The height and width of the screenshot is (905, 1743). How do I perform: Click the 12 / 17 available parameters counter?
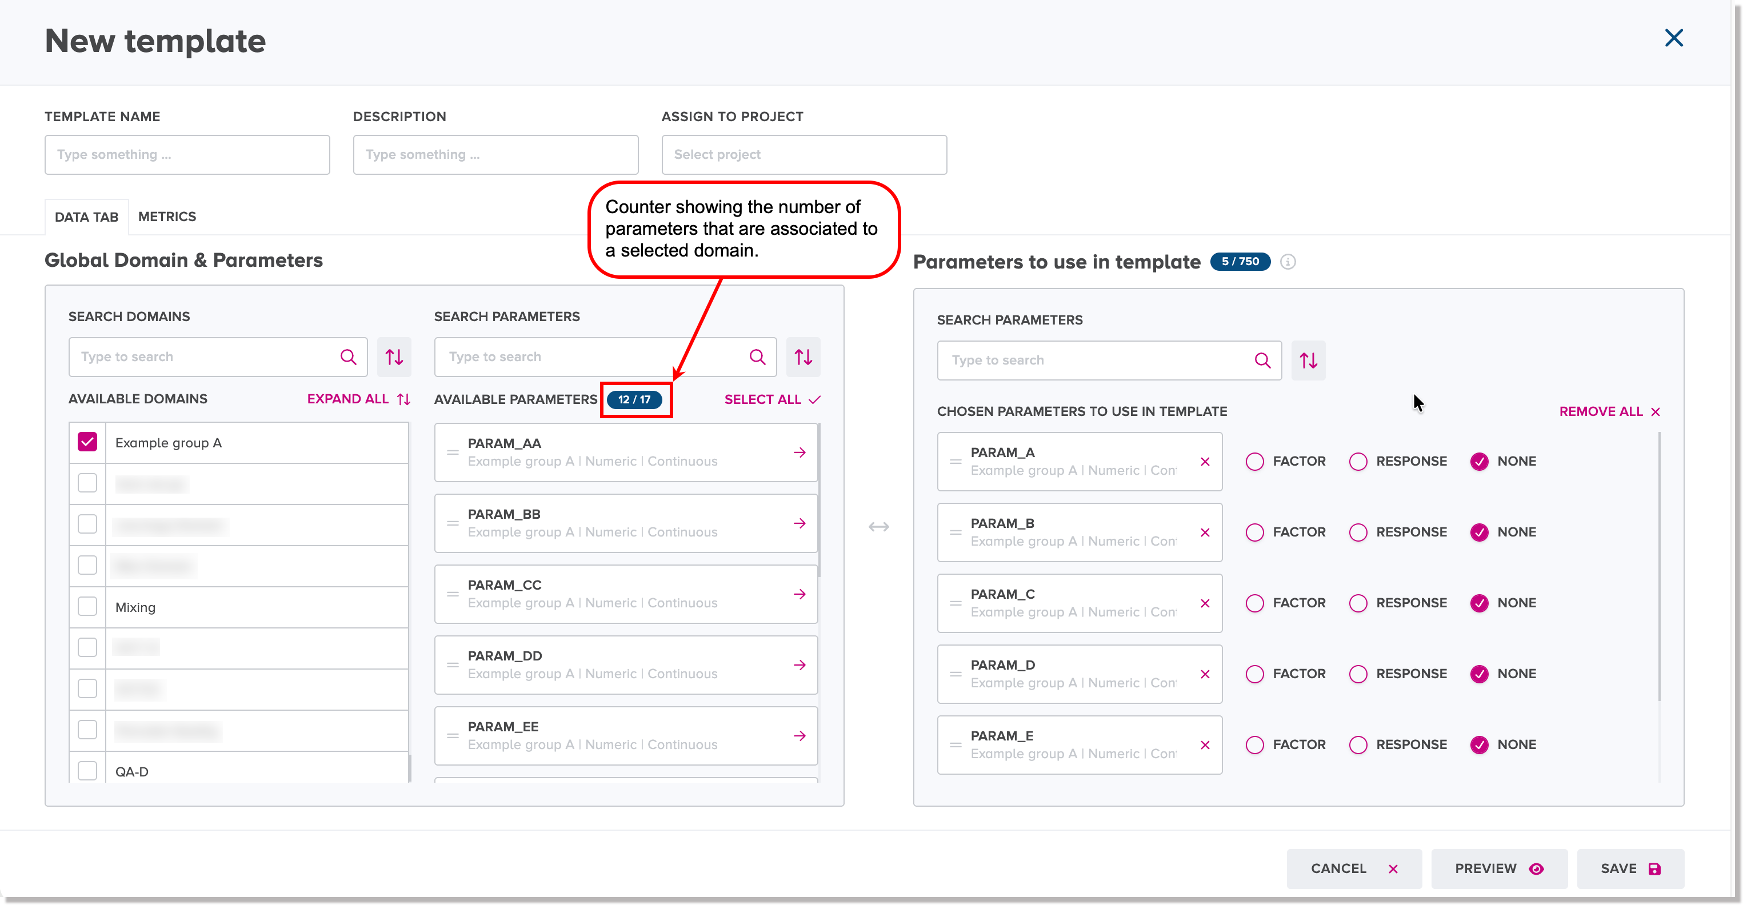[x=634, y=399]
